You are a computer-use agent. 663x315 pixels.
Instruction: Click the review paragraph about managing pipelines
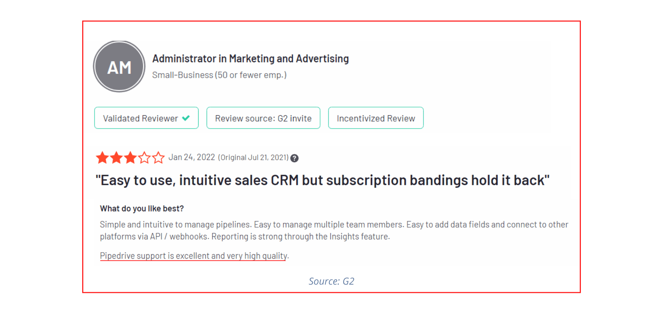(x=334, y=230)
